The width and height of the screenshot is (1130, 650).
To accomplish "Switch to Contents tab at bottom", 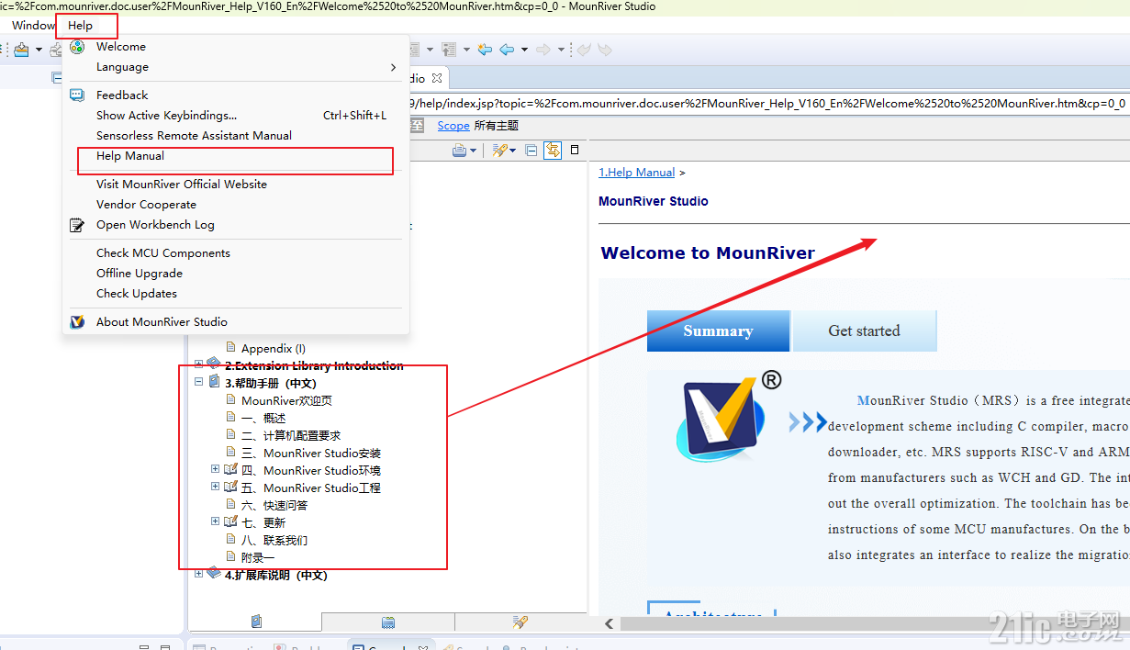I will 255,622.
